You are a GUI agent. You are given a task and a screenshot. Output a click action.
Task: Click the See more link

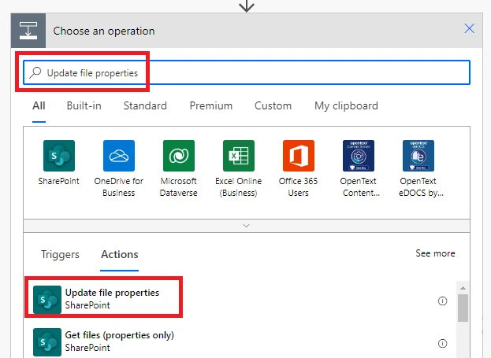(x=435, y=253)
